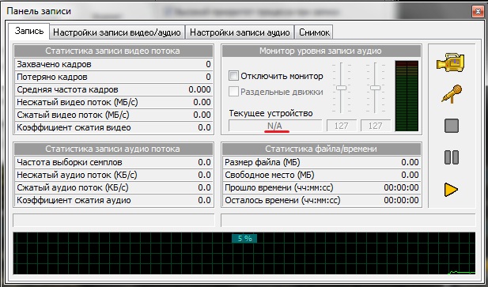The width and height of the screenshot is (488, 287).
Task: Click the right empty status bar field
Action: click(348, 220)
